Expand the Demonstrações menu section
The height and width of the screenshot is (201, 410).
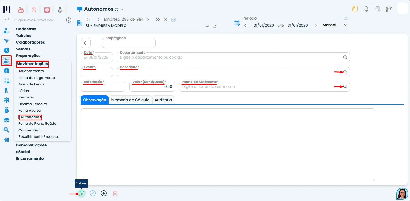coord(31,145)
